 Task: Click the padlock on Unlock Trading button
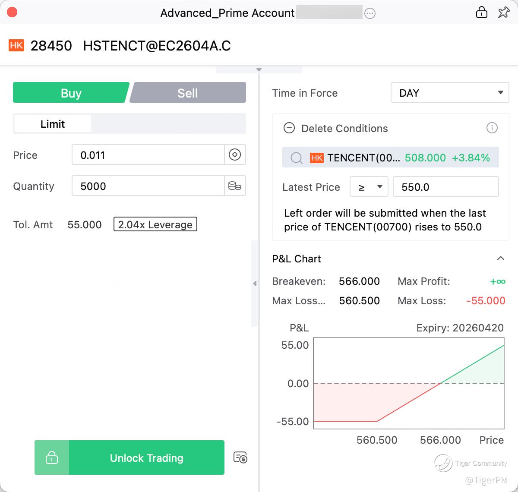pyautogui.click(x=52, y=457)
